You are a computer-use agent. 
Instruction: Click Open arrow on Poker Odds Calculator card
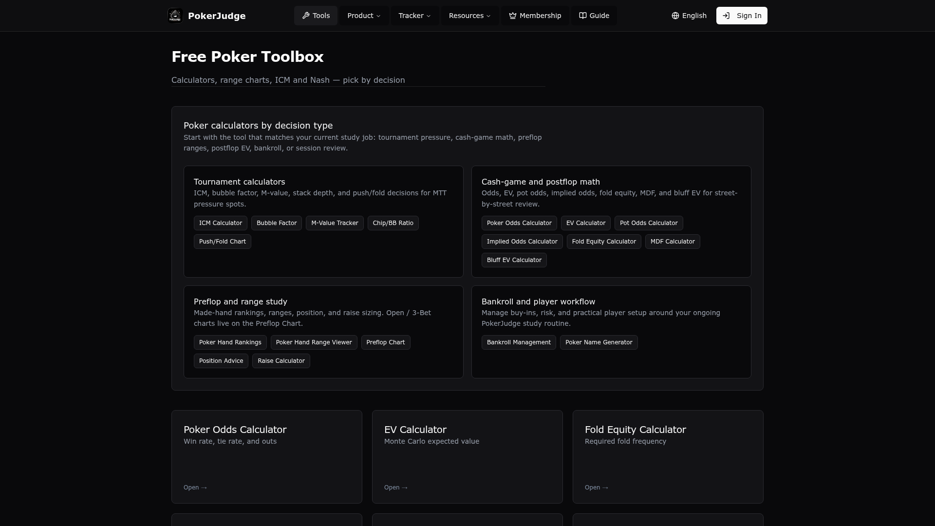[195, 488]
